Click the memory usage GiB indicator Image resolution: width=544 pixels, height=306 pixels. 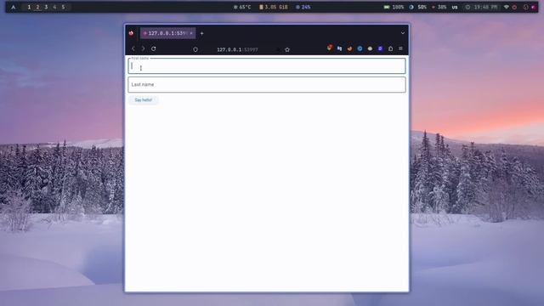[274, 7]
